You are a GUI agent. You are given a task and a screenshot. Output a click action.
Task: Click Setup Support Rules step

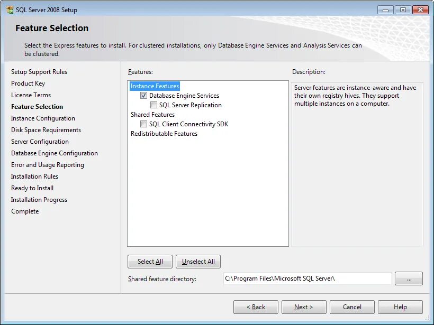tap(39, 72)
